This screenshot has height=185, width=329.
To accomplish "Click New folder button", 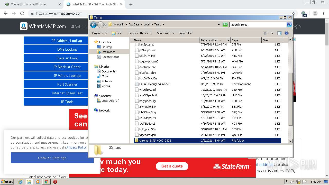I will (x=186, y=33).
